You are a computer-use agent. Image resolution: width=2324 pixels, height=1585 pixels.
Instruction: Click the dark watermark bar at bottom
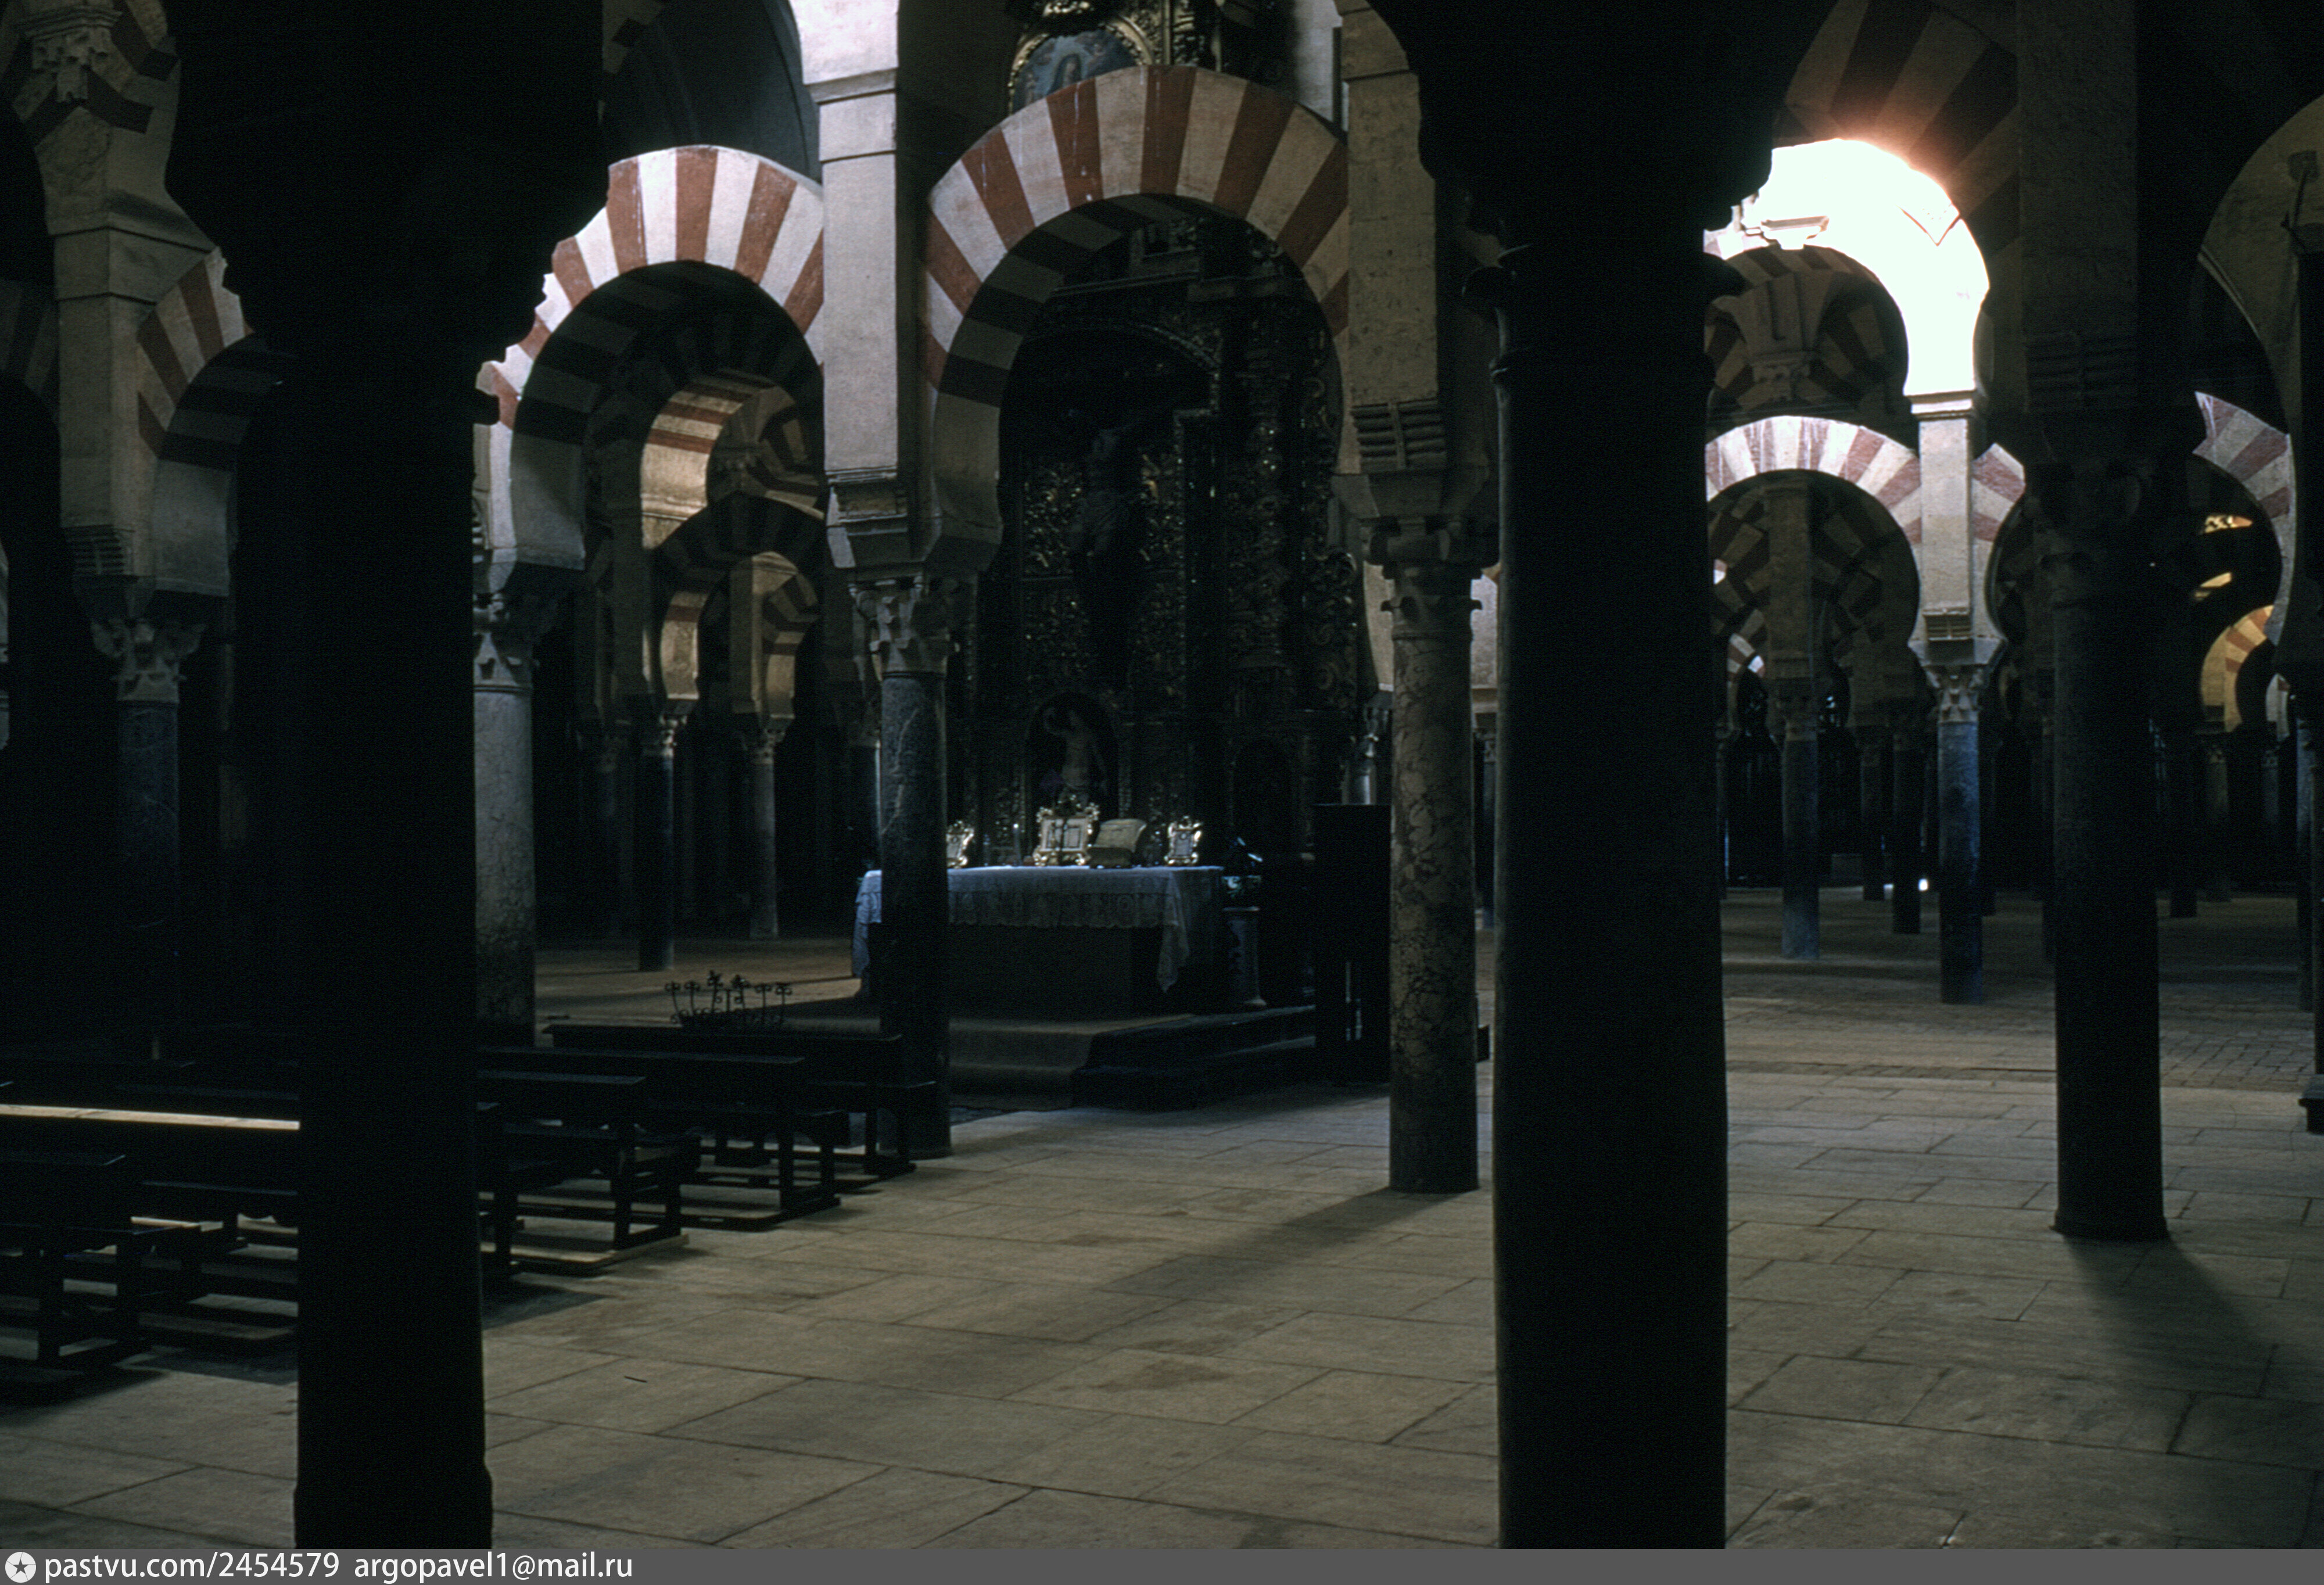pos(1400,1567)
